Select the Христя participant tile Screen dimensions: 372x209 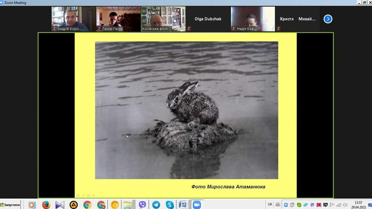pos(287,19)
